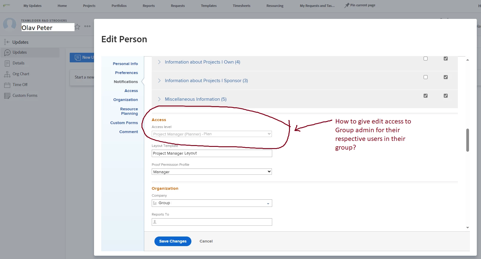
Task: Open the Requests menu item
Action: click(x=178, y=6)
